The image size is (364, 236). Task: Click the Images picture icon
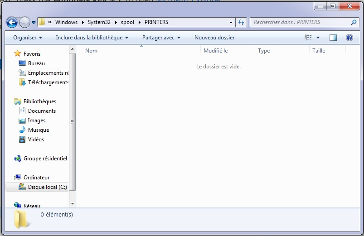22,120
